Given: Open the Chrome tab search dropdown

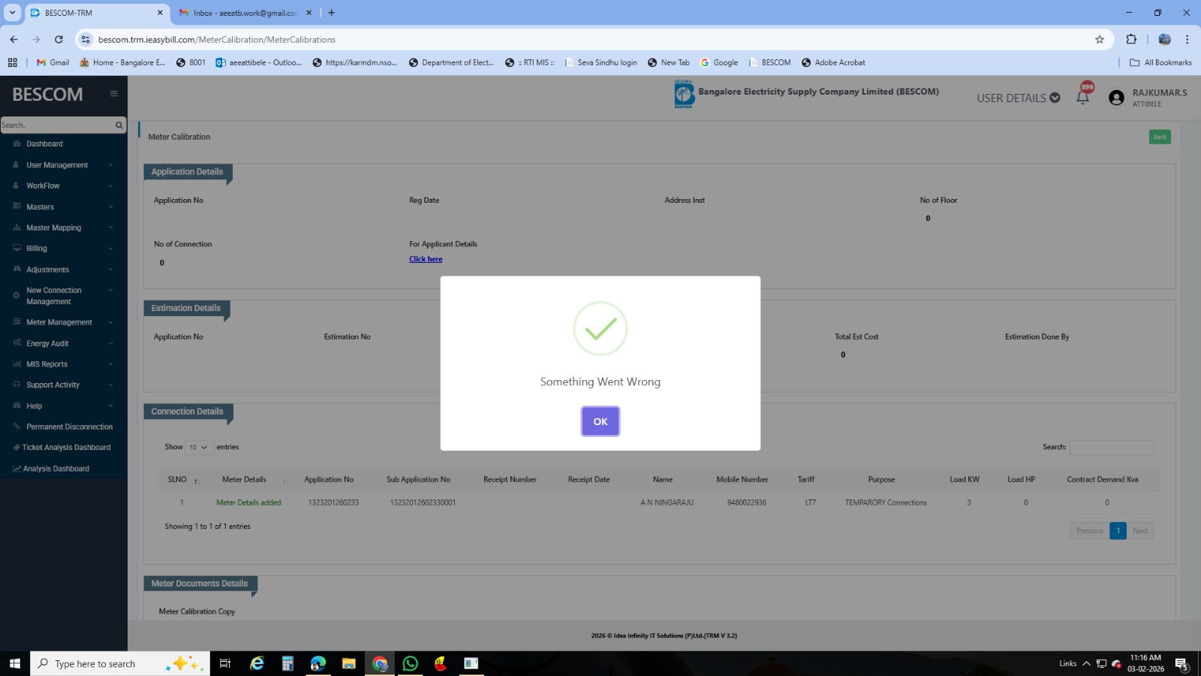Looking at the screenshot, I should coord(12,13).
